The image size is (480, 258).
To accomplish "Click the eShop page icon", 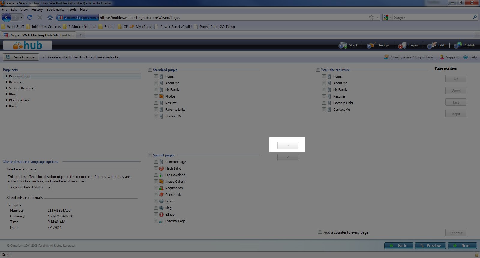I will click(x=161, y=214).
